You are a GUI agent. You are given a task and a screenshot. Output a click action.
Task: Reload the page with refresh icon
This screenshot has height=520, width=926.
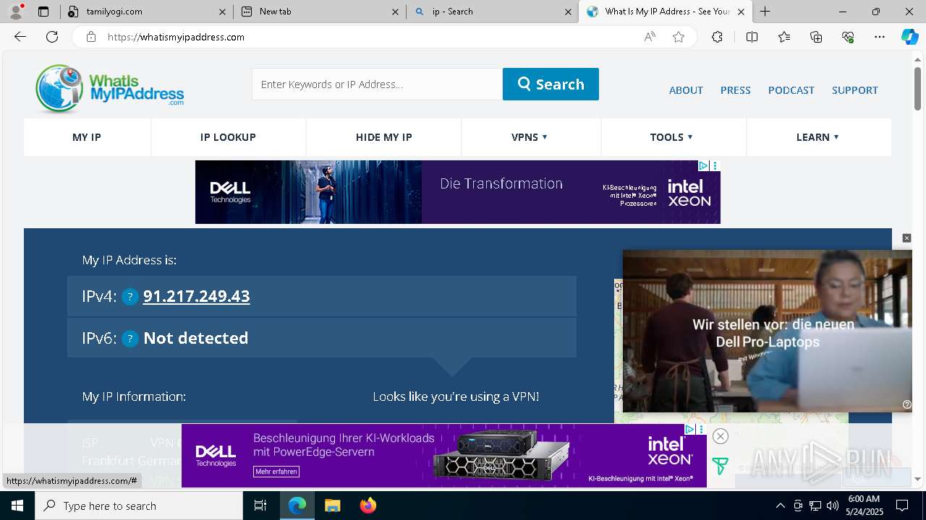coord(52,37)
